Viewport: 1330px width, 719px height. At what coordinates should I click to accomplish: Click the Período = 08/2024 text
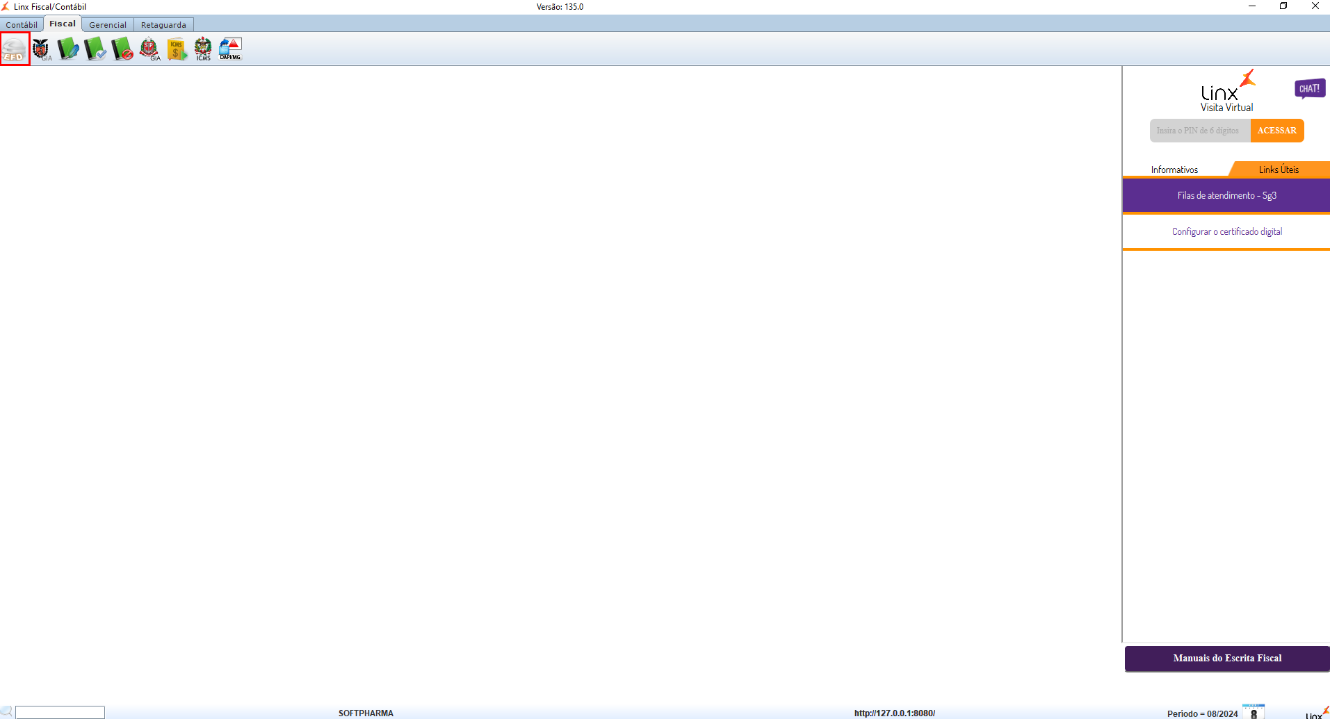(x=1203, y=714)
